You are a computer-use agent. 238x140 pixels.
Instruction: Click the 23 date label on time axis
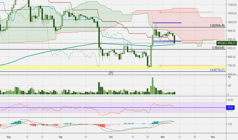point(148,137)
